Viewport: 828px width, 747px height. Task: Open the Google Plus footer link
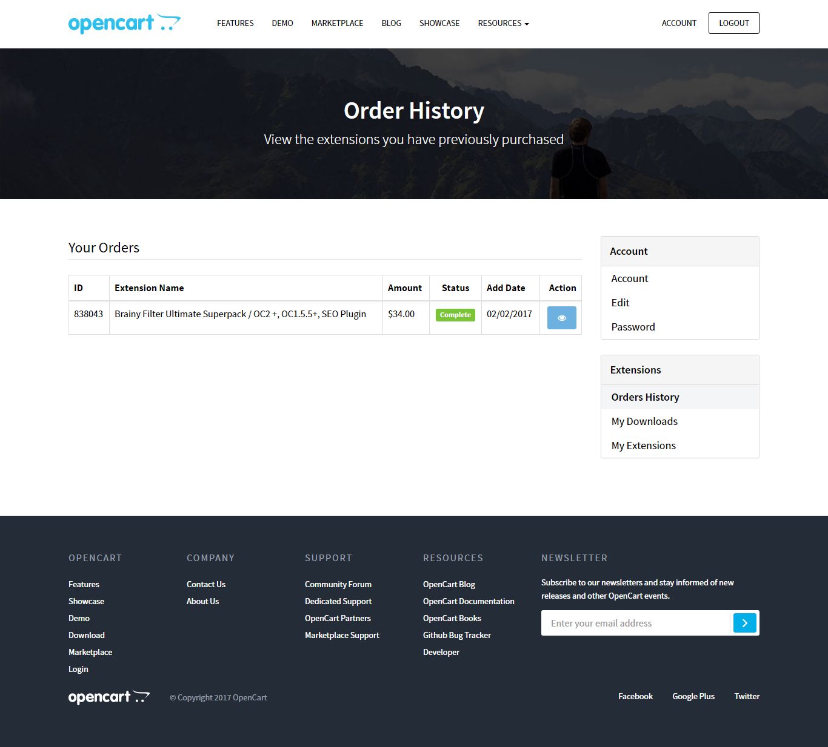click(x=693, y=696)
